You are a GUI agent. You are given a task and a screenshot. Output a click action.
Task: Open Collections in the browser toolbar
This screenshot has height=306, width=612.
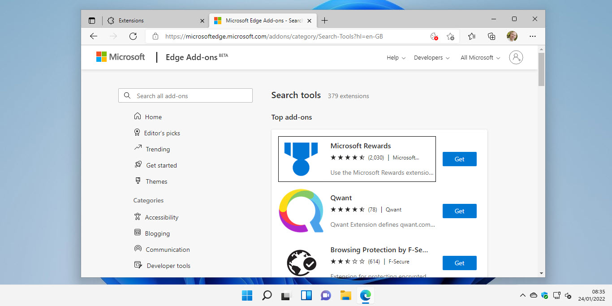point(491,36)
